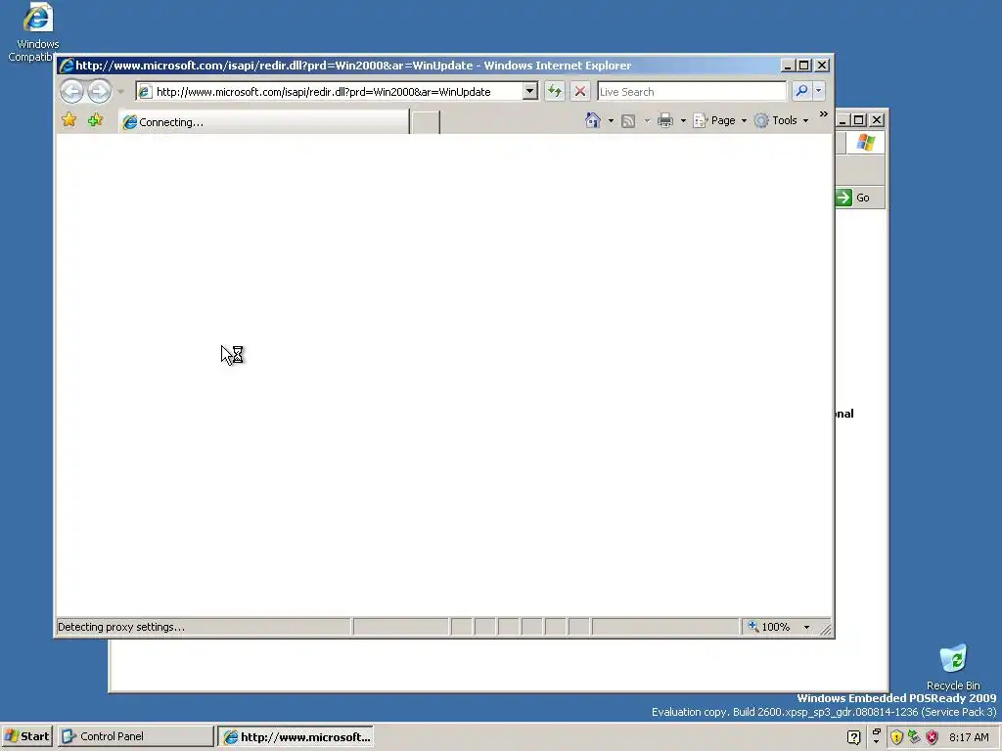This screenshot has width=1002, height=751.
Task: Select the "Connecting..." tab
Action: 263,122
